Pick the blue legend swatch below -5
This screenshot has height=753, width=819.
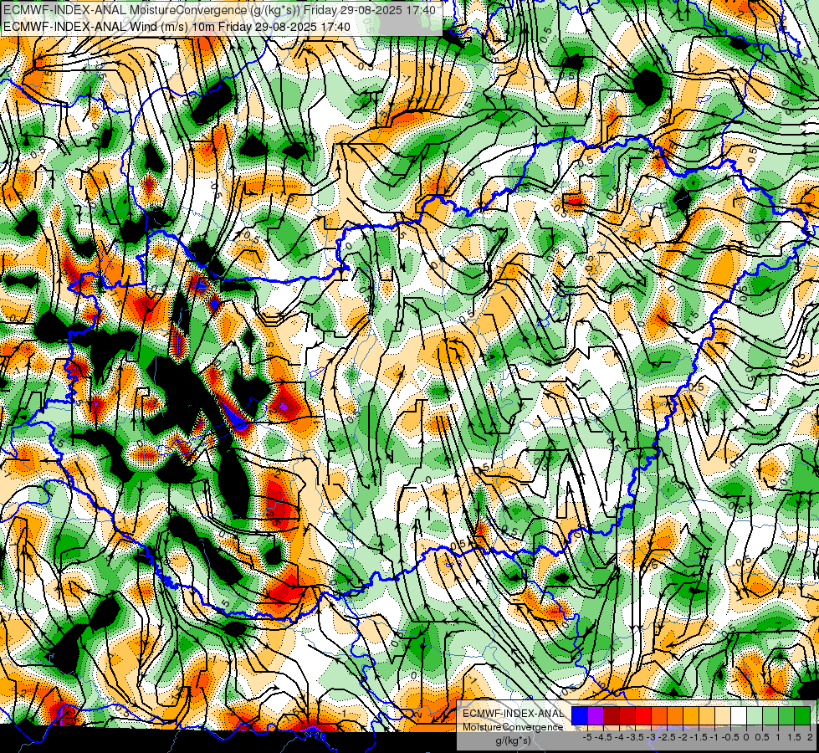[x=580, y=716]
